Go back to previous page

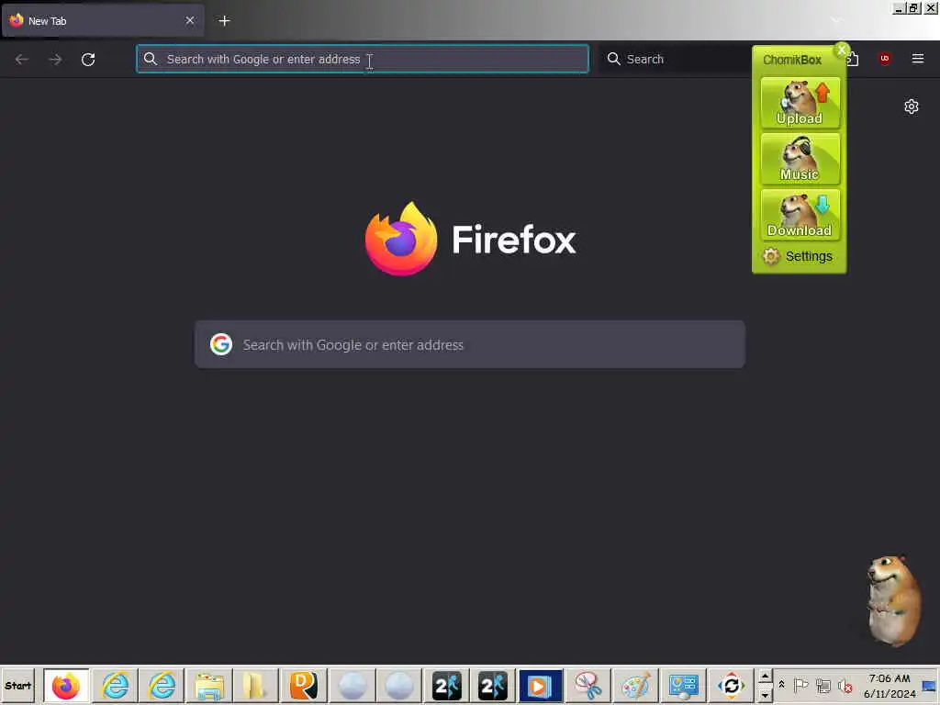[22, 60]
